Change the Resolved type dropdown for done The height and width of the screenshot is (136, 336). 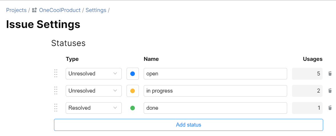point(93,108)
